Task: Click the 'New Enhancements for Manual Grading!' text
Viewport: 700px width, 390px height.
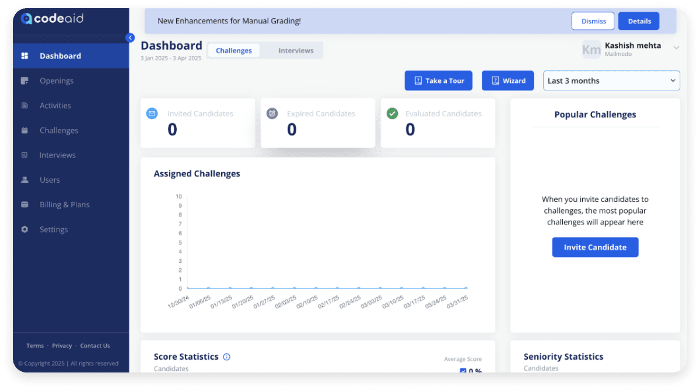Action: 229,21
